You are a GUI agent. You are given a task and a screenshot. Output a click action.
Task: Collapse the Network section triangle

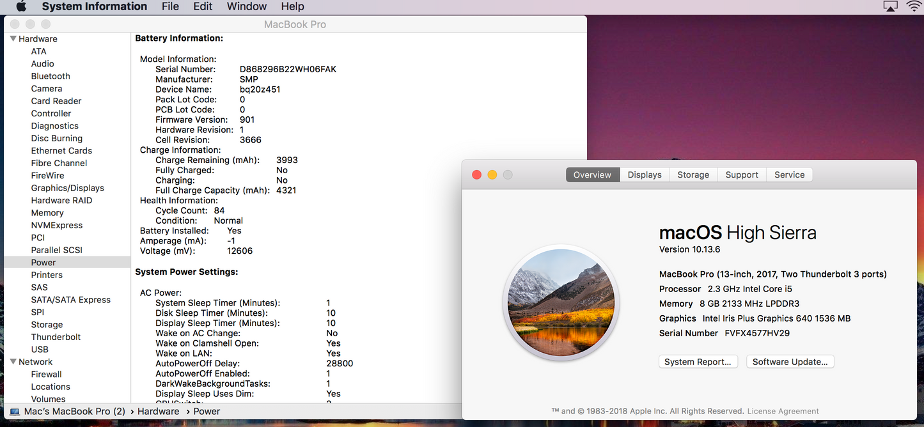click(x=13, y=362)
